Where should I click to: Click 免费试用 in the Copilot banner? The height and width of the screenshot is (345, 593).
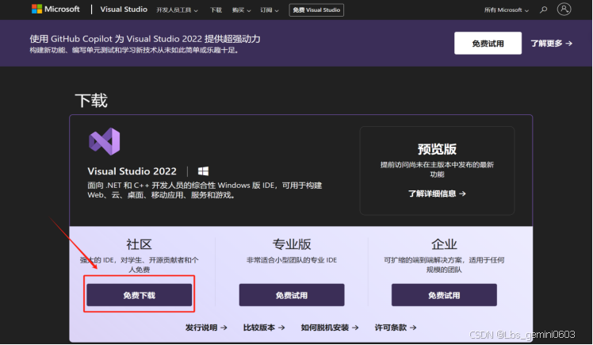(x=488, y=43)
